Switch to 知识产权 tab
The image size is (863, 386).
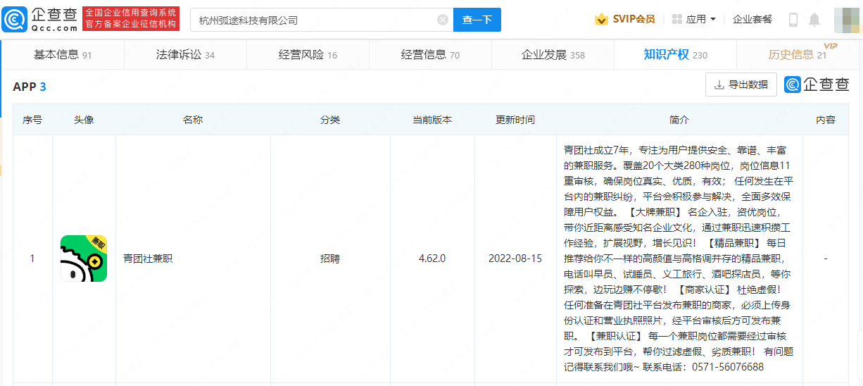[x=675, y=54]
